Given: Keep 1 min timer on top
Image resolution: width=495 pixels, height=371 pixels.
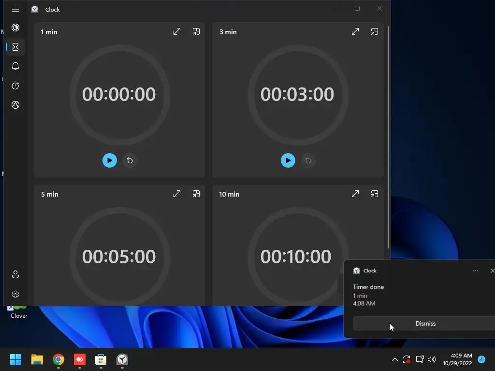Looking at the screenshot, I should (x=196, y=31).
